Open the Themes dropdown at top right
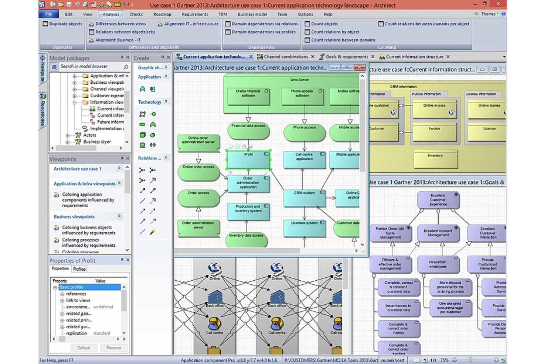 pyautogui.click(x=490, y=14)
